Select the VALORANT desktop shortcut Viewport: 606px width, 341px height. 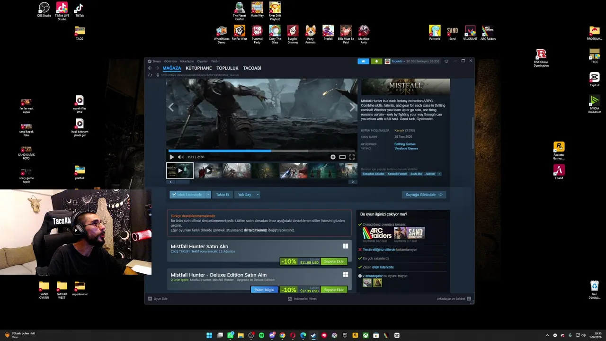[x=470, y=33]
